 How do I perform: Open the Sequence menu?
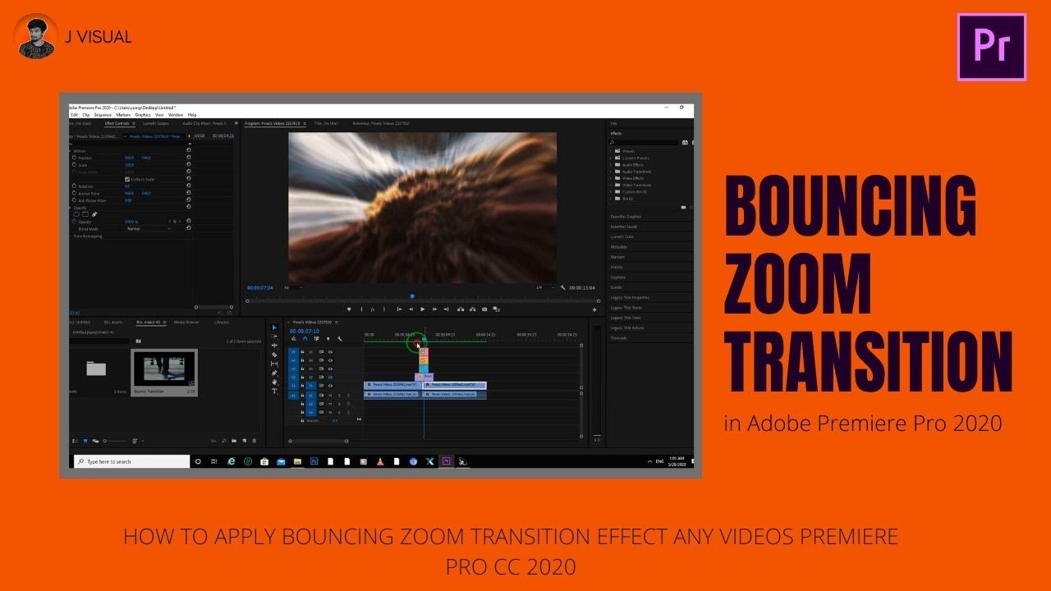103,115
